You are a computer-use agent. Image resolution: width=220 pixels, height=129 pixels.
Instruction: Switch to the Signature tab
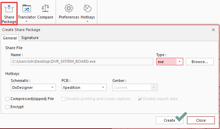pos(30,38)
